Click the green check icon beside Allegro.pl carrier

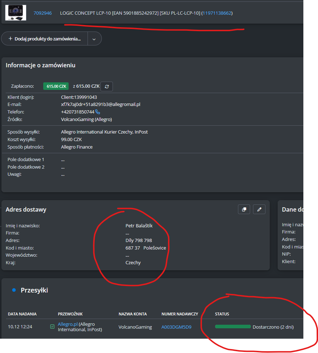pos(53,327)
